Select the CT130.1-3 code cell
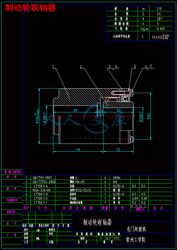Image resolution: width=177 pixels, height=250 pixels. tap(41, 194)
